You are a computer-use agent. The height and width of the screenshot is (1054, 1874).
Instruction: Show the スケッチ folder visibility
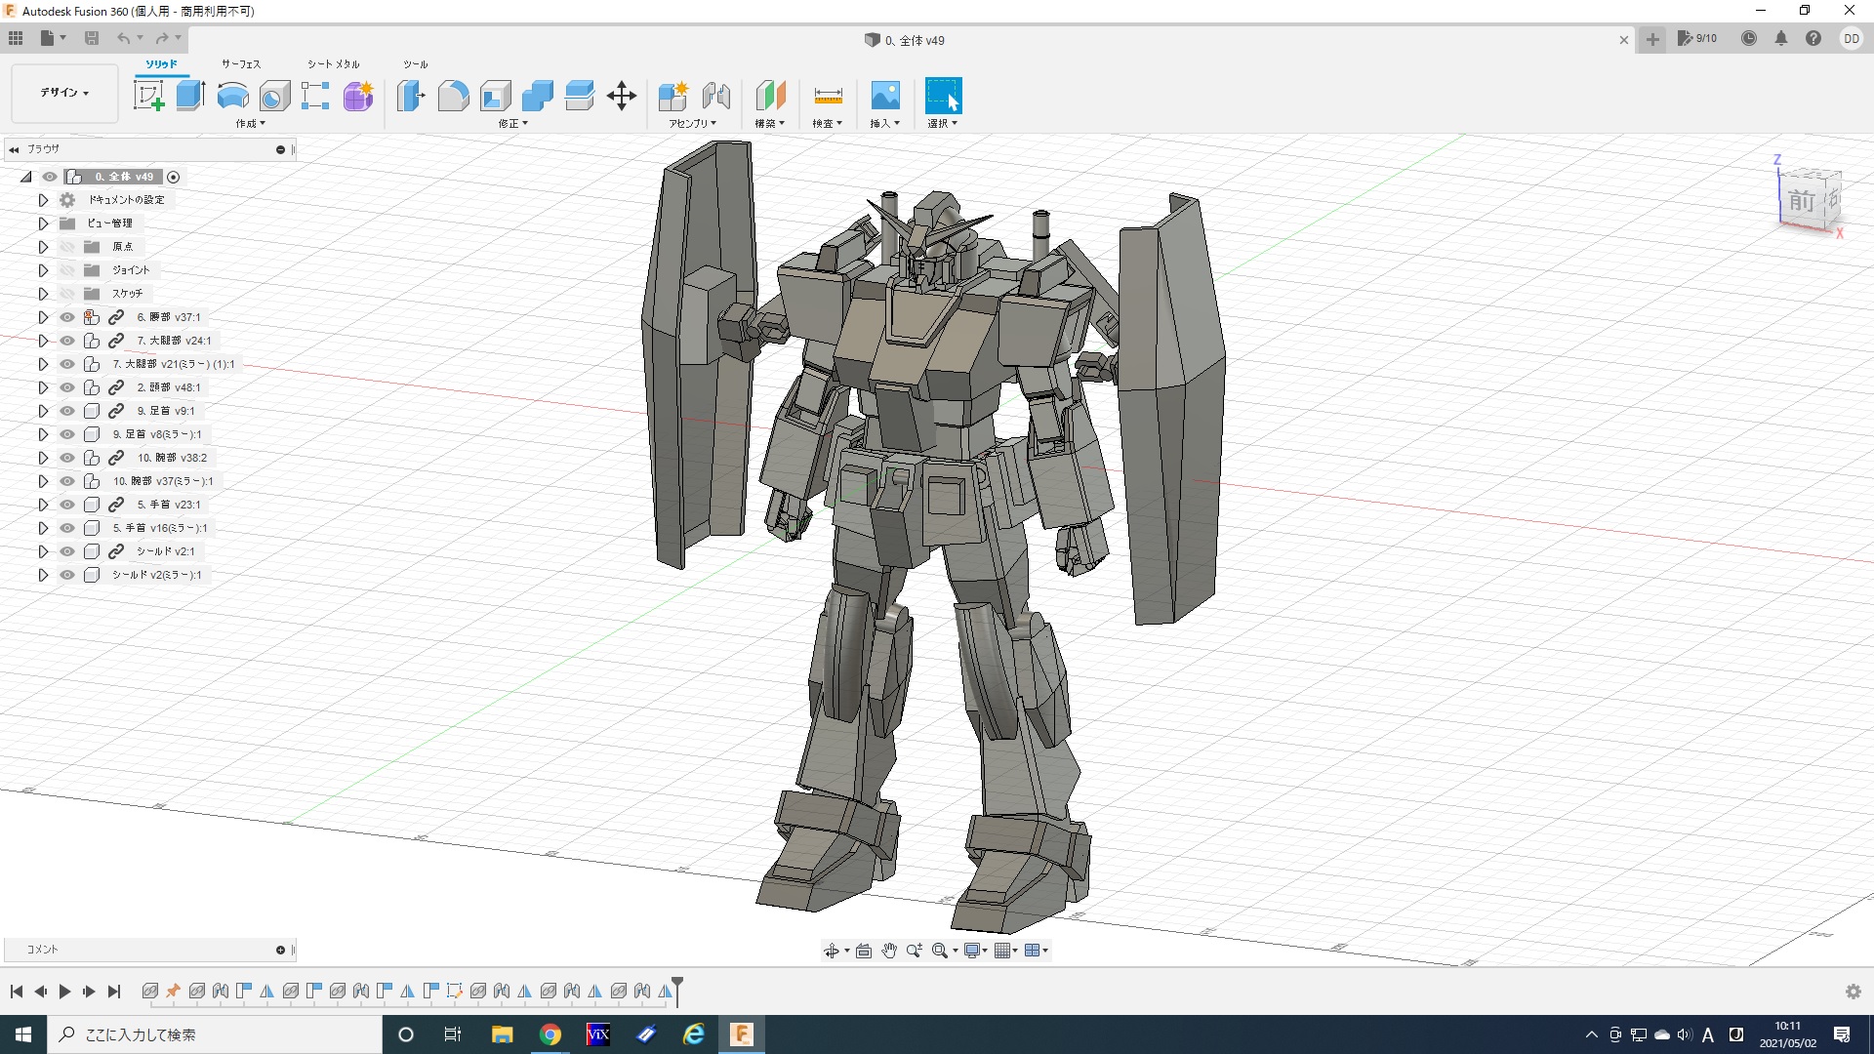(66, 294)
